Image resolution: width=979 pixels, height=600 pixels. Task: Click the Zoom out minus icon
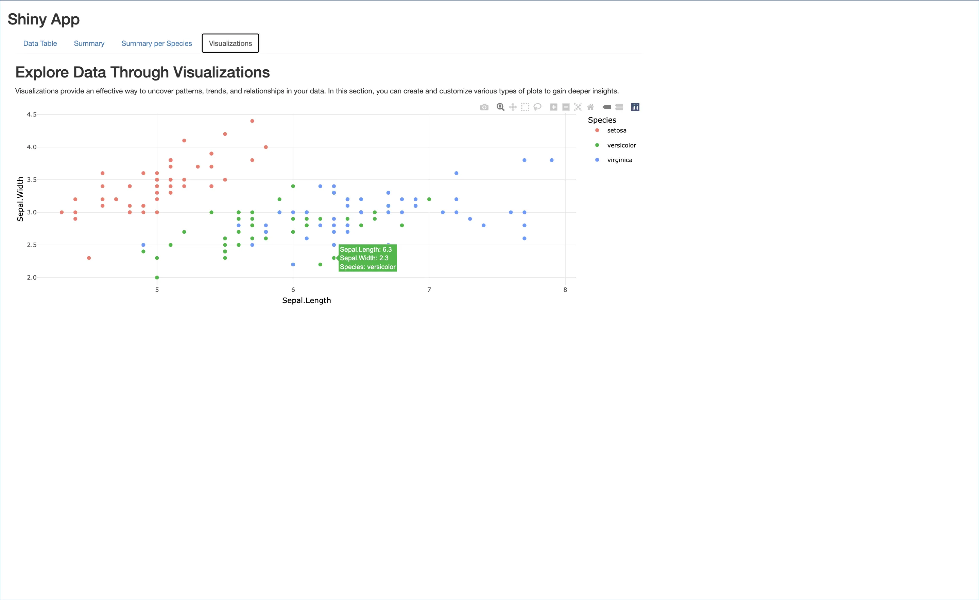tap(566, 107)
